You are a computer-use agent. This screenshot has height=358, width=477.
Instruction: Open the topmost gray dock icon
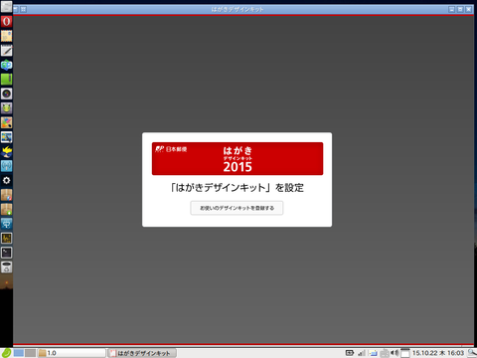(x=7, y=7)
